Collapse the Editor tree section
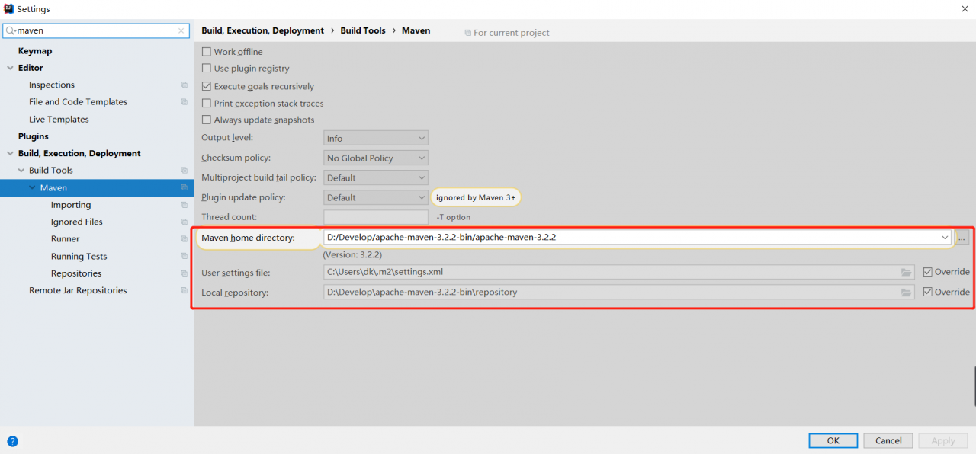This screenshot has height=454, width=976. pos(11,68)
